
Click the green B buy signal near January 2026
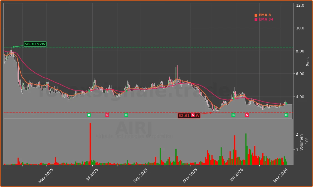point(233,115)
